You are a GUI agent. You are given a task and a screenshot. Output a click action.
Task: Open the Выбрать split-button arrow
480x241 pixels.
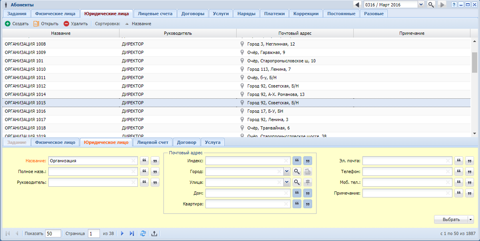[x=470, y=219]
